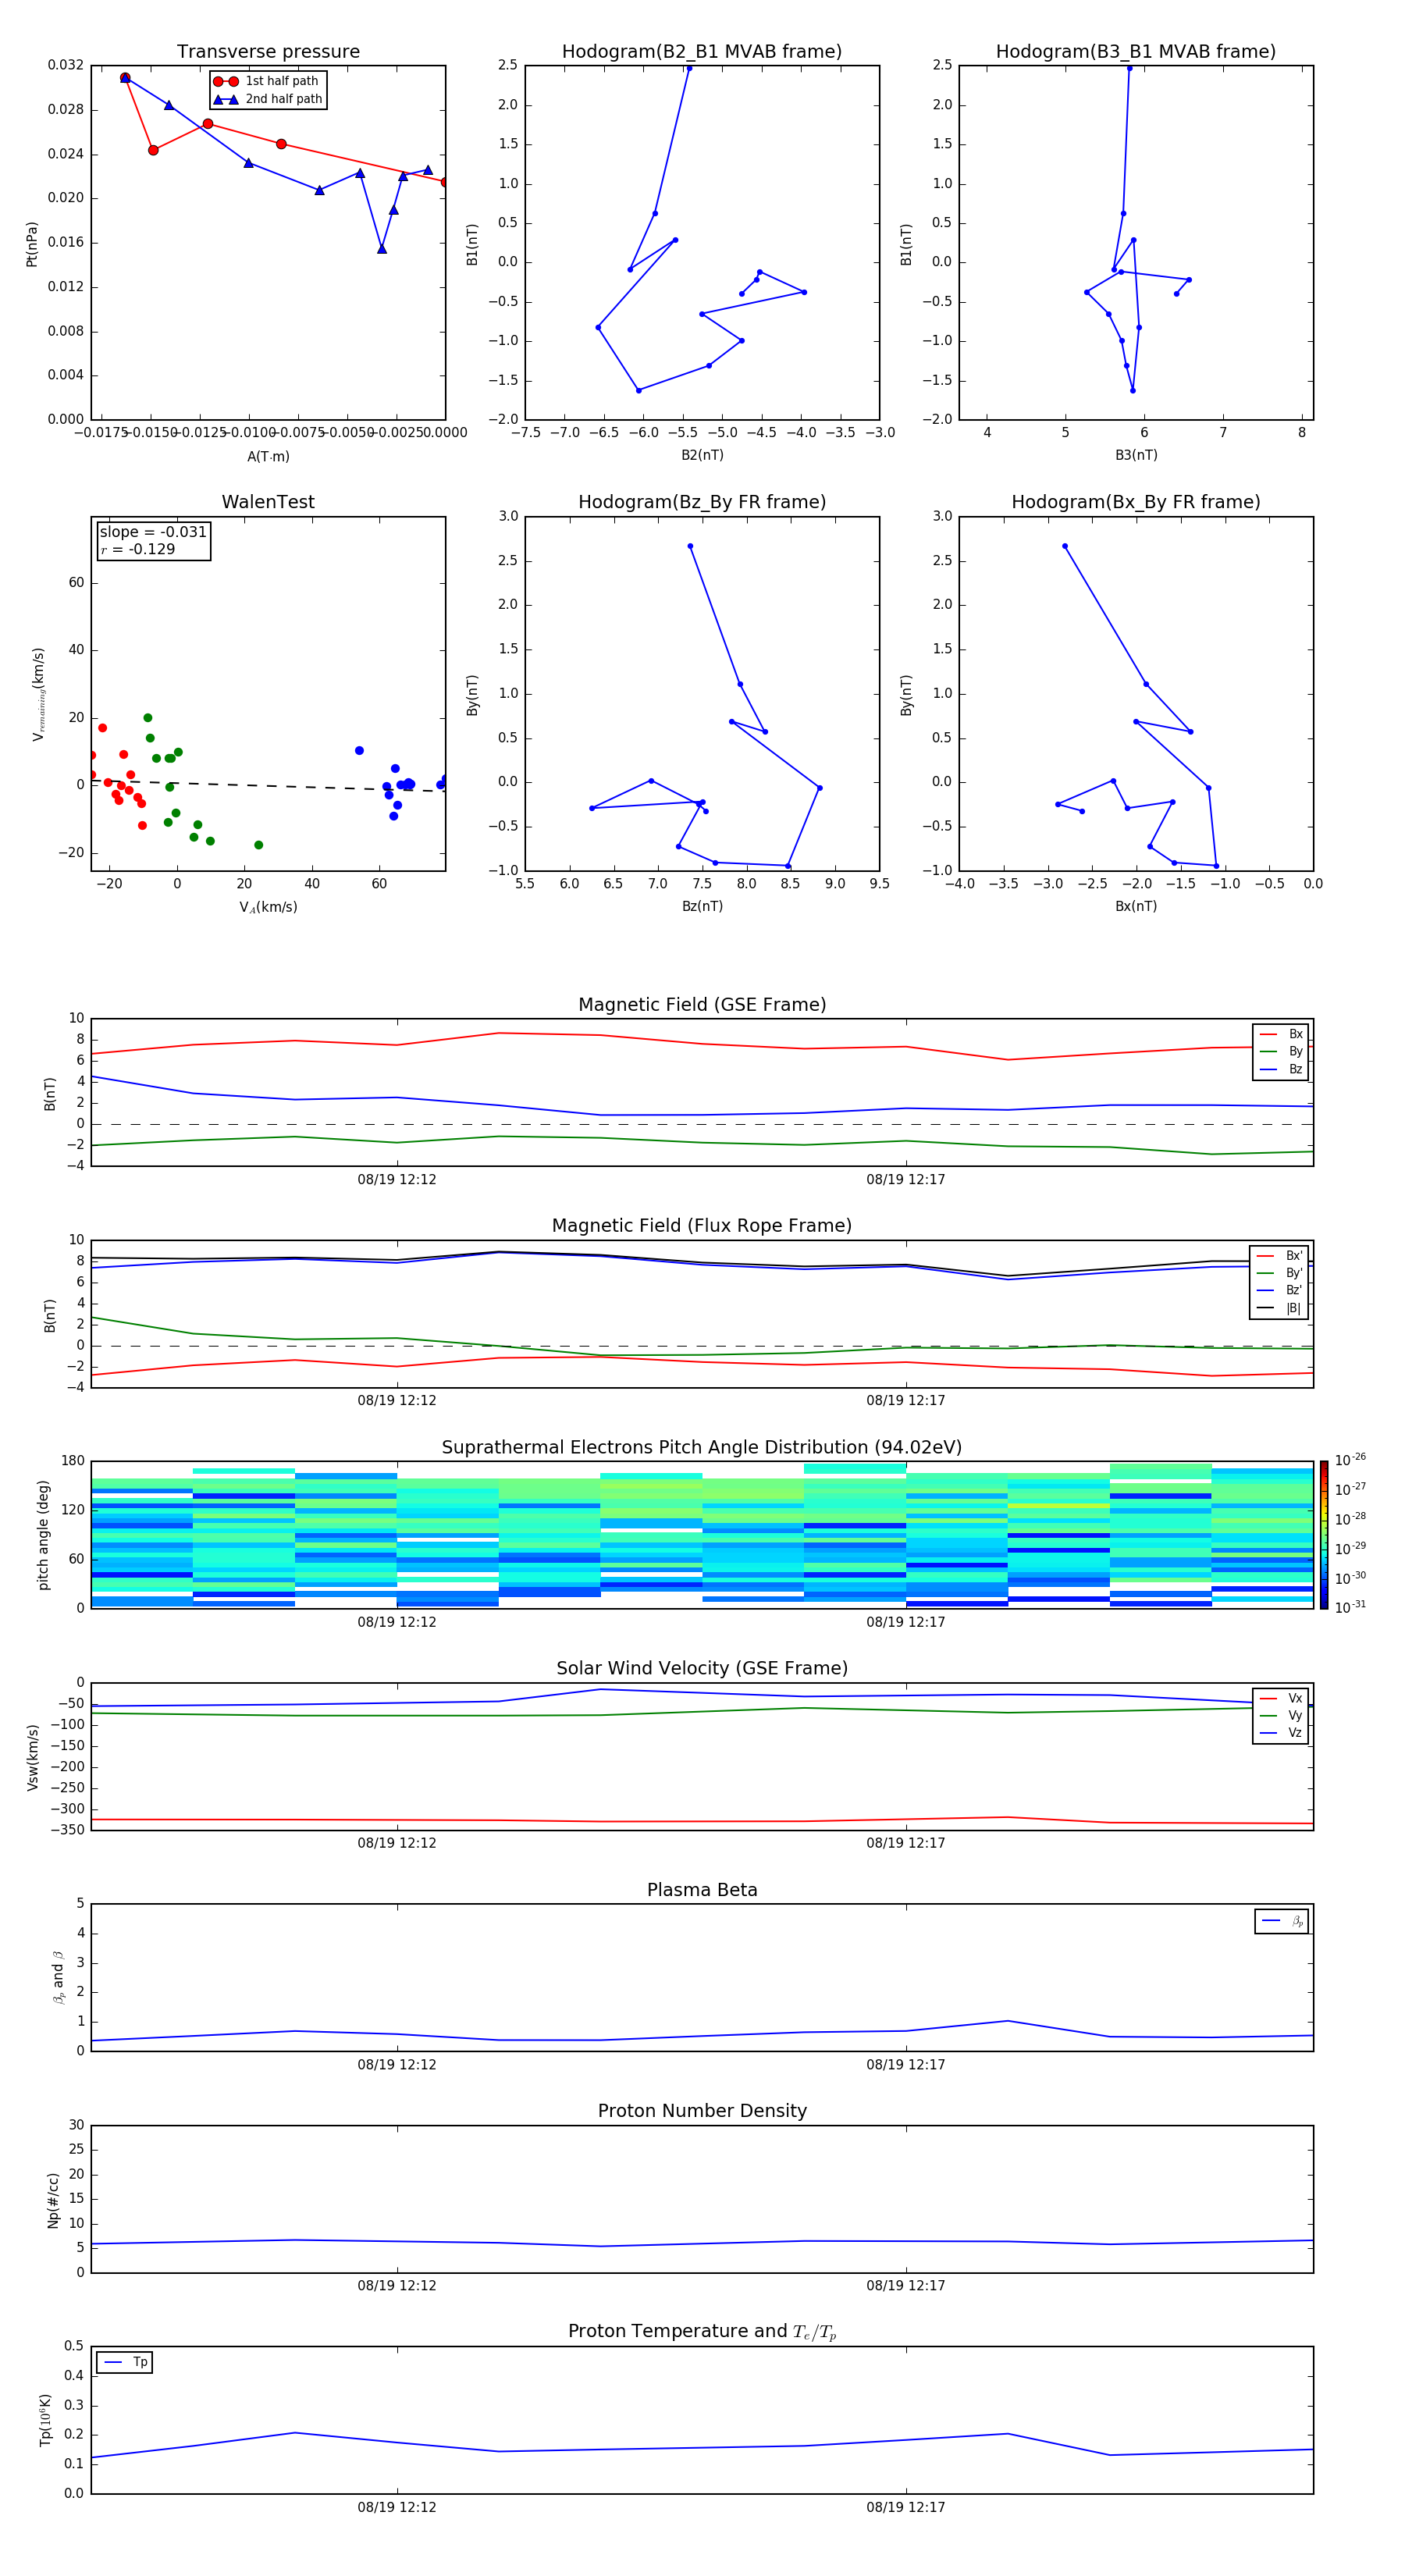Select the |B| legend entry
The height and width of the screenshot is (2576, 1405).
pyautogui.click(x=1280, y=1308)
